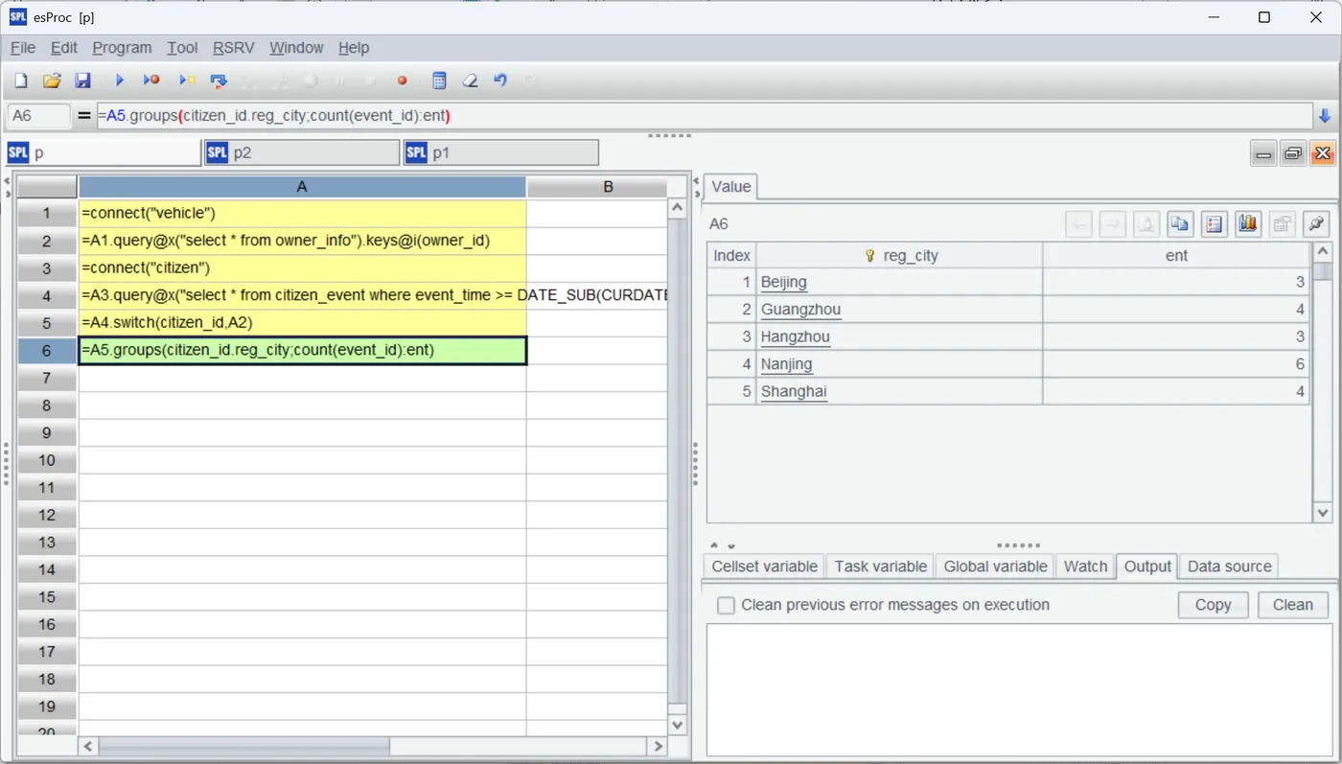This screenshot has width=1342, height=764.
Task: Open the RSRV menu
Action: coord(234,48)
